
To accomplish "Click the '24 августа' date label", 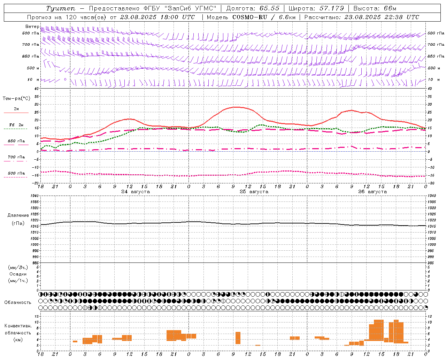I will pos(136,192).
